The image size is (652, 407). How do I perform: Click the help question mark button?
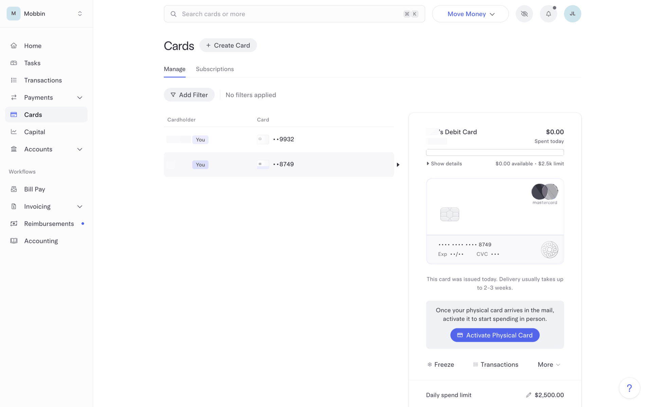(x=629, y=388)
